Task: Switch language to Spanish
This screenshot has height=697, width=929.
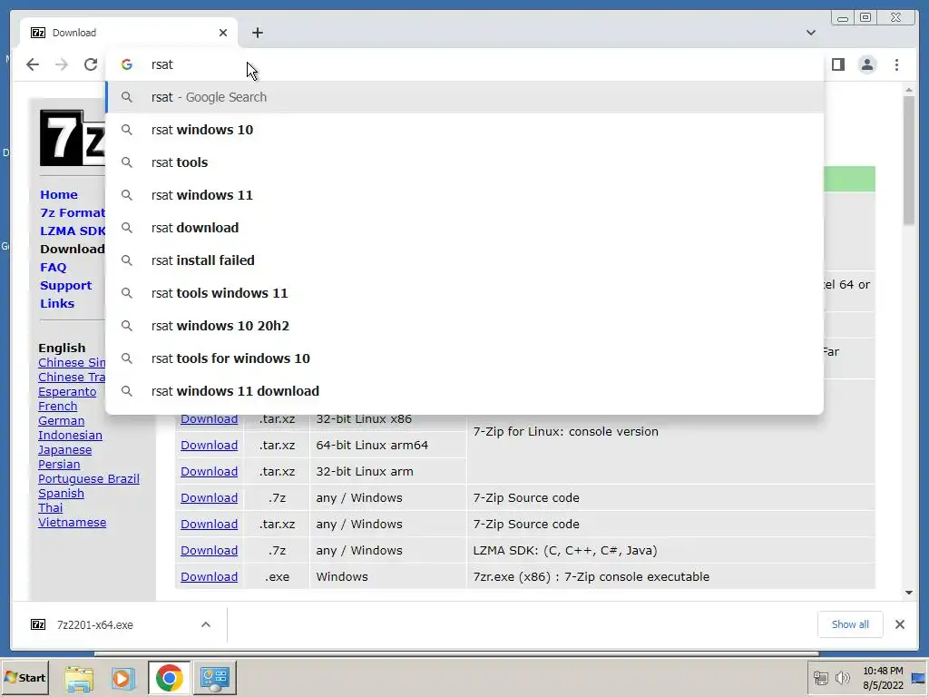Action: coord(61,493)
